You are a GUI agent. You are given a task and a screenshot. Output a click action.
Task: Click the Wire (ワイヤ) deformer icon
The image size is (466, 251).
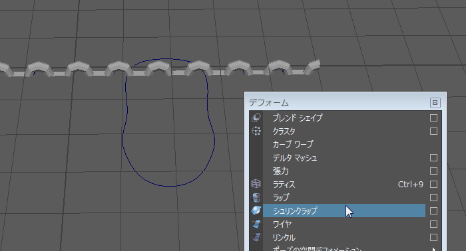[256, 224]
